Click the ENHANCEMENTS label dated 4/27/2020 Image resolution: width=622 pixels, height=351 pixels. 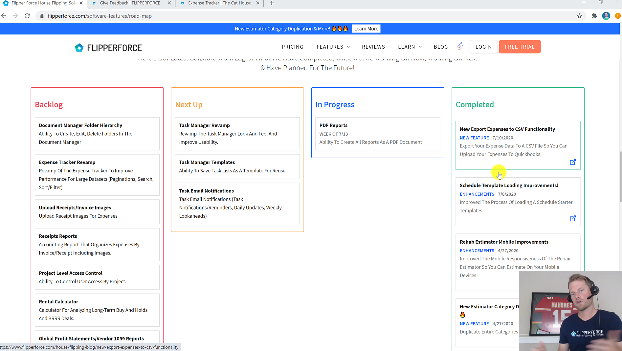point(477,251)
